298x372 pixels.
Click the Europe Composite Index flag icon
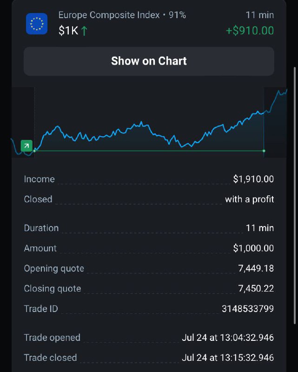[37, 24]
